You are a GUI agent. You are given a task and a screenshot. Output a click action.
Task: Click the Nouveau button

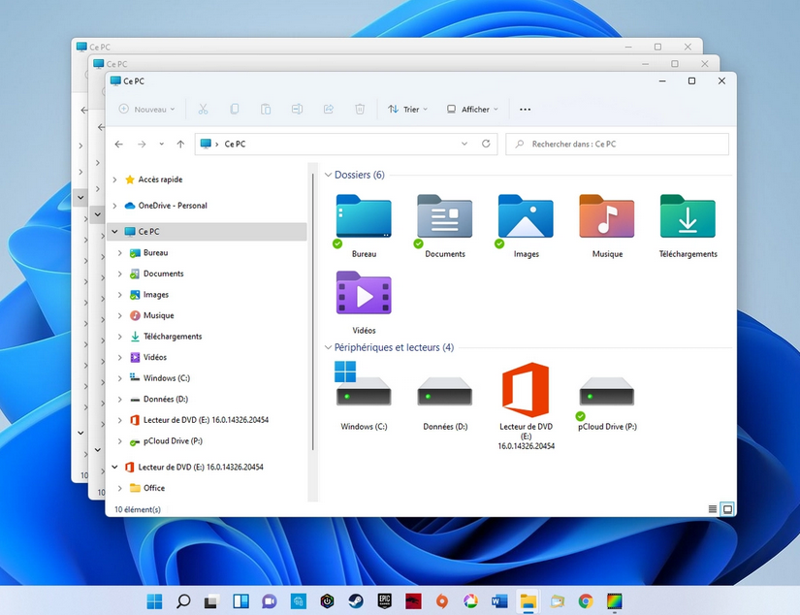tap(146, 110)
